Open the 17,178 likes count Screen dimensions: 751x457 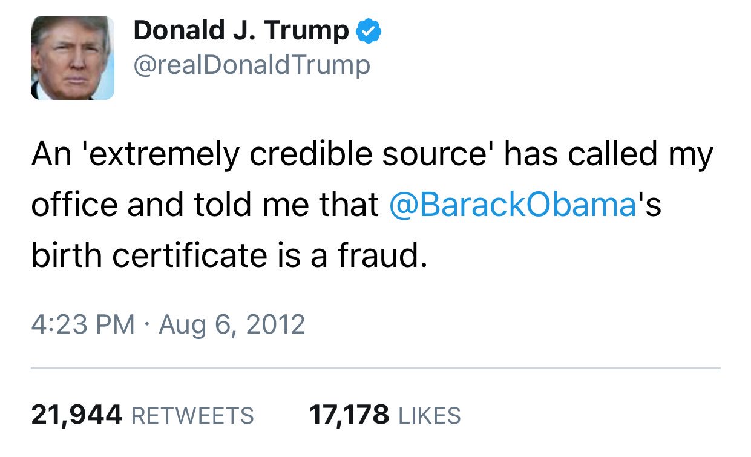pyautogui.click(x=349, y=415)
